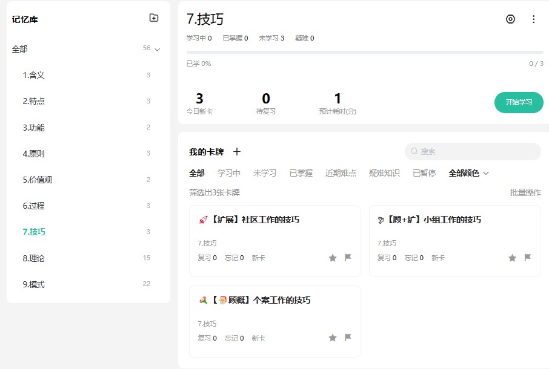549x369 pixels.
Task: Star the 社区工作的技巧 card
Action: pos(333,258)
